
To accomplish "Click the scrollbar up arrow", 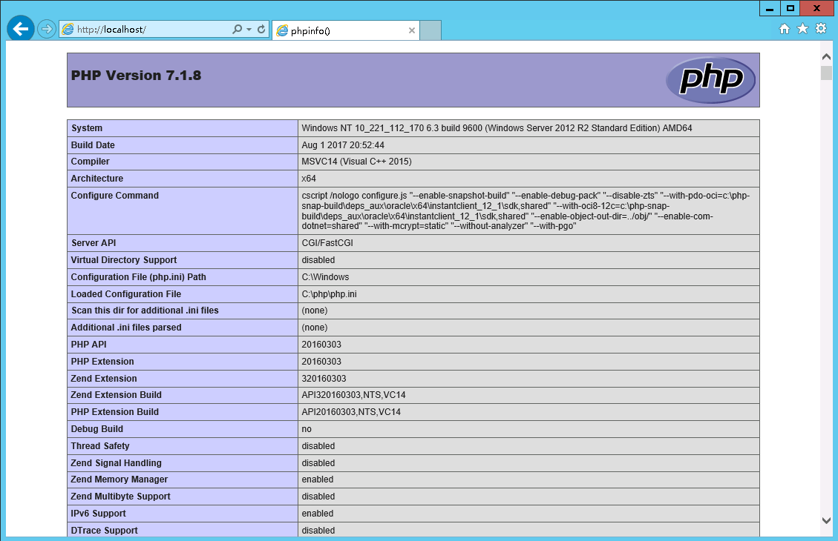I will coord(826,56).
